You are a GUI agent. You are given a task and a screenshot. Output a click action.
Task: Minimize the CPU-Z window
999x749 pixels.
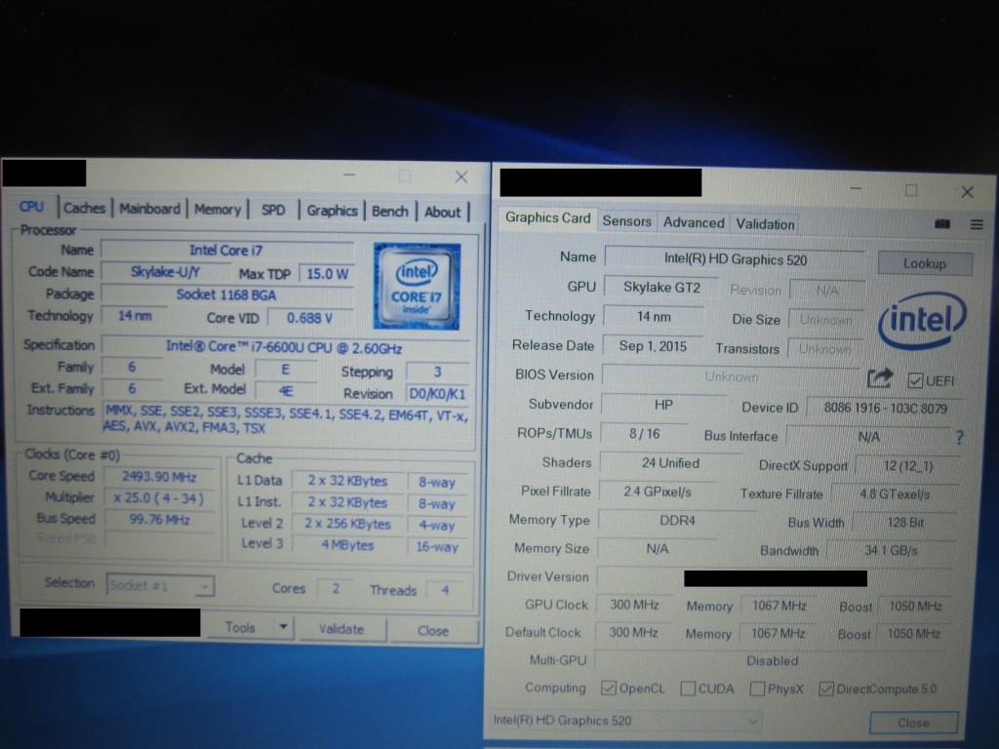pyautogui.click(x=349, y=175)
